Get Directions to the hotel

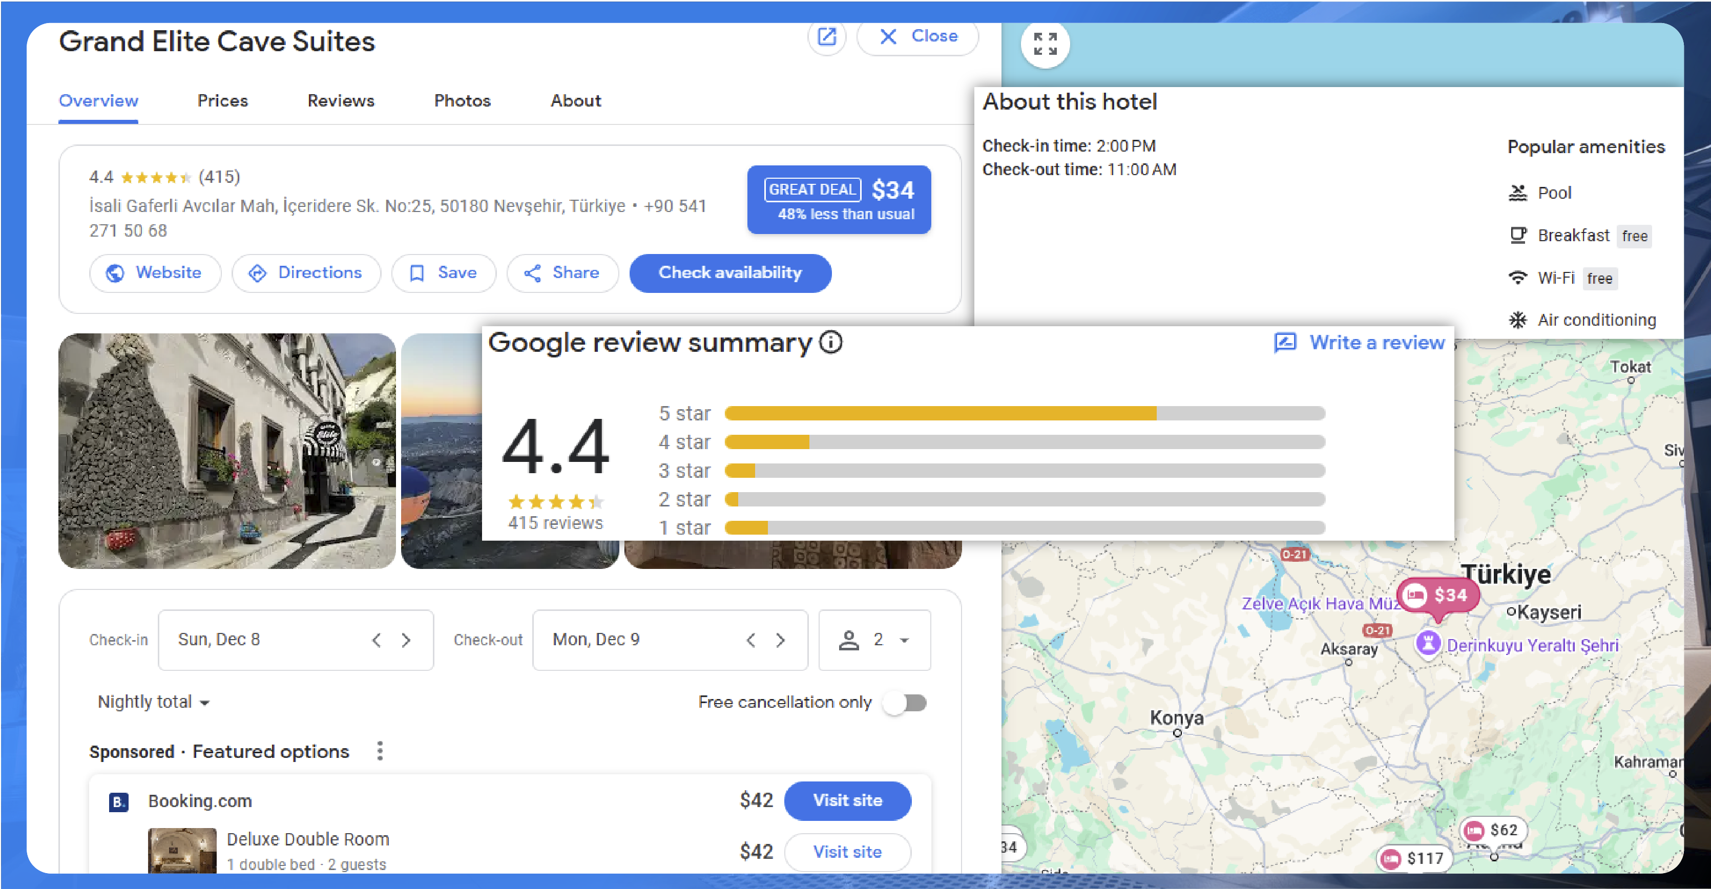(306, 273)
